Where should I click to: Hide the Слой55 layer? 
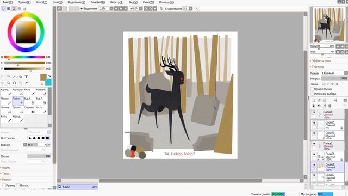click(x=314, y=122)
